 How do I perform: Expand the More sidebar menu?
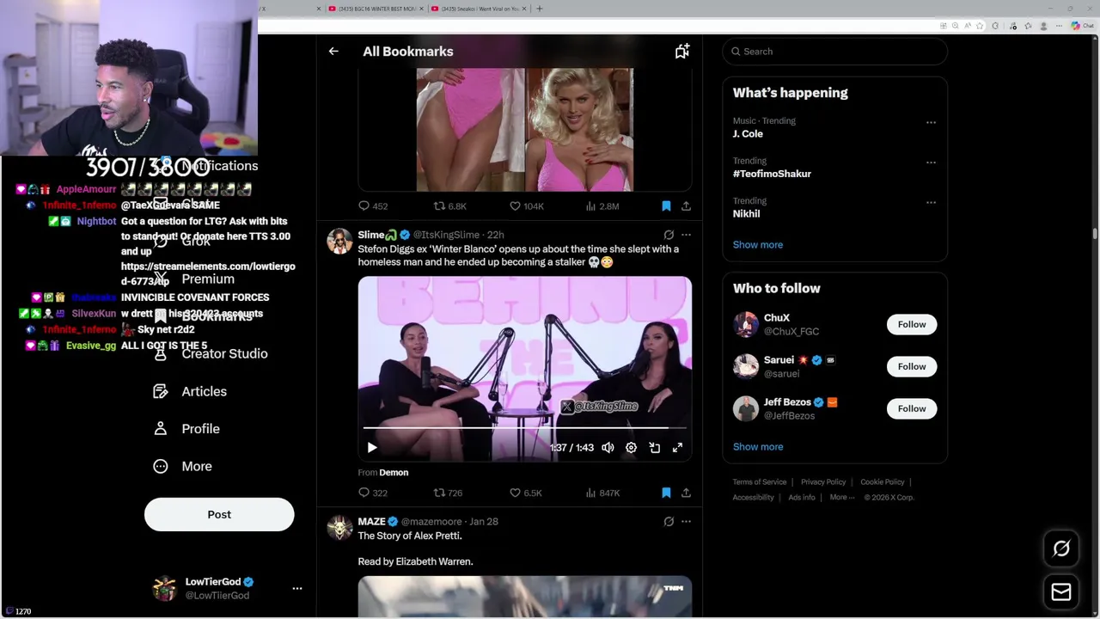[182, 466]
